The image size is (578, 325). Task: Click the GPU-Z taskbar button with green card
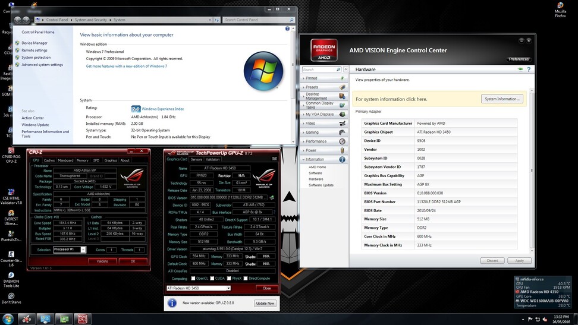pyautogui.click(x=64, y=319)
